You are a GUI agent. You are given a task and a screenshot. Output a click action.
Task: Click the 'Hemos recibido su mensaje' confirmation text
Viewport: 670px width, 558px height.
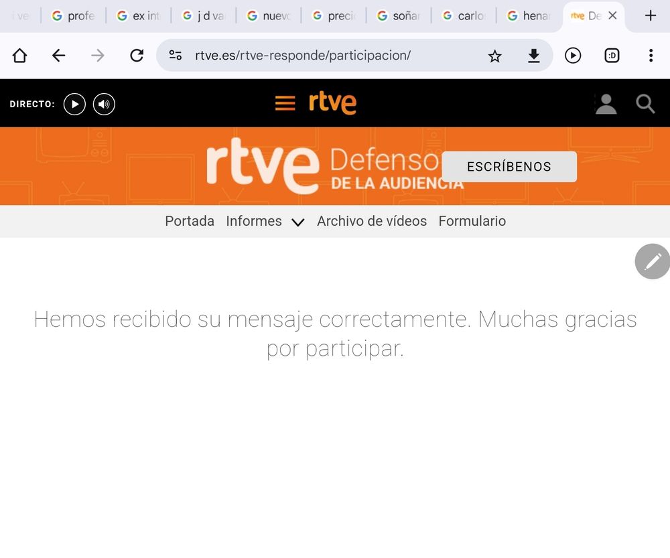[x=335, y=334]
